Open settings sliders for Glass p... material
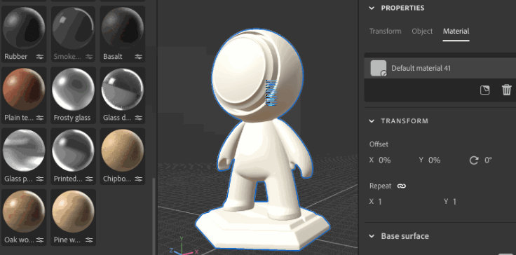This screenshot has width=516, height=255. tap(40, 179)
